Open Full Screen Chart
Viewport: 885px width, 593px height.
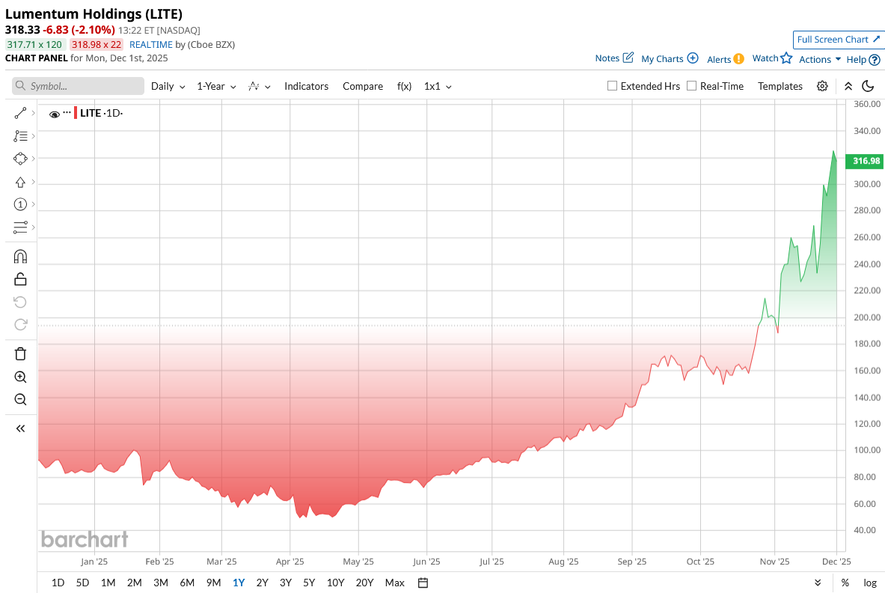(x=839, y=40)
